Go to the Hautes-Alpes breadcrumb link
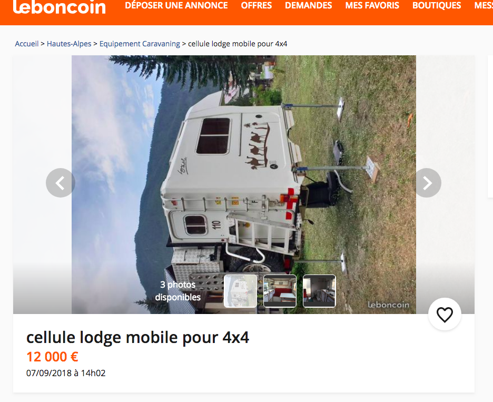The image size is (493, 402). (x=69, y=44)
